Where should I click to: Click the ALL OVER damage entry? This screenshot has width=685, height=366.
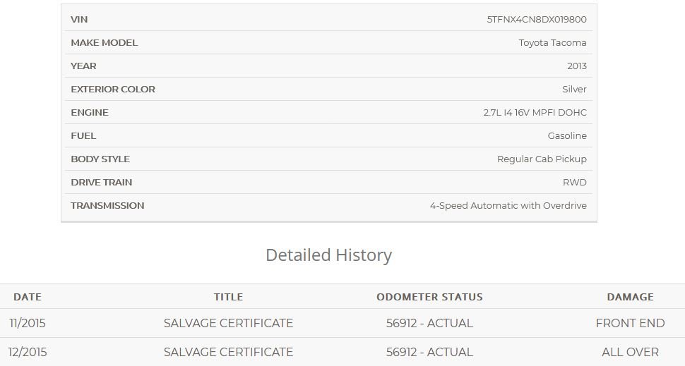631,352
